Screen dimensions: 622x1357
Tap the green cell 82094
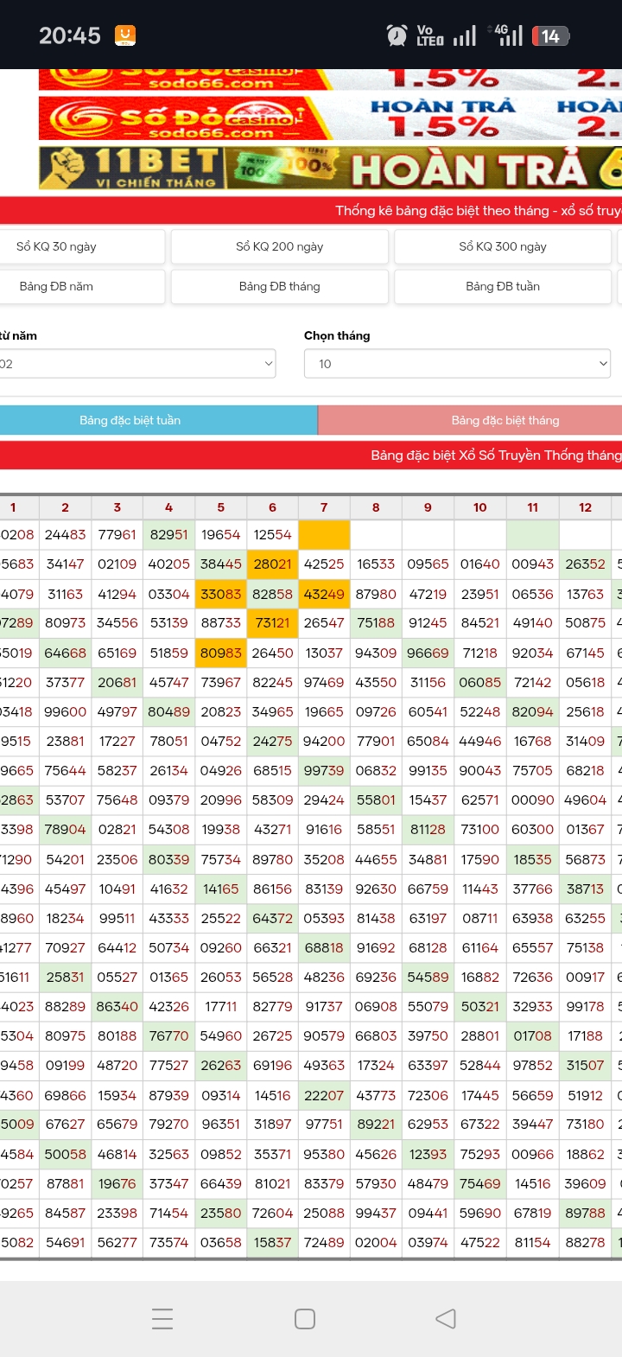[x=532, y=711]
